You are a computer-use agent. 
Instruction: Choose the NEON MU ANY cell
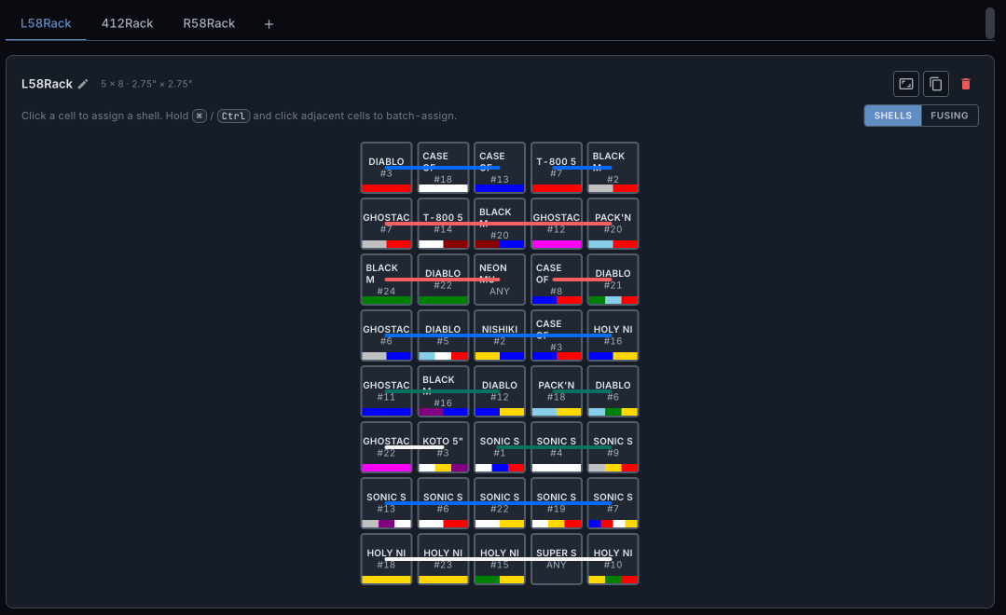500,279
